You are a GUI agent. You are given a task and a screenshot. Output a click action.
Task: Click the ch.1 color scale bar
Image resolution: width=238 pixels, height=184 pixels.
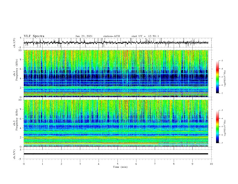[x=218, y=77]
